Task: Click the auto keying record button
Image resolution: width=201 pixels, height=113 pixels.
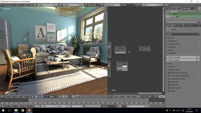Action: coord(120,106)
